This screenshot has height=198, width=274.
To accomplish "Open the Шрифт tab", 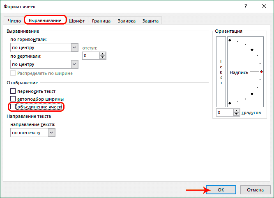I will point(77,20).
